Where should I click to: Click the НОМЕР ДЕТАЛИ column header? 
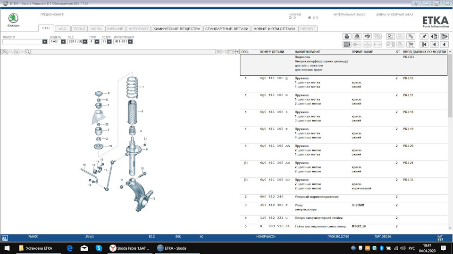272,52
